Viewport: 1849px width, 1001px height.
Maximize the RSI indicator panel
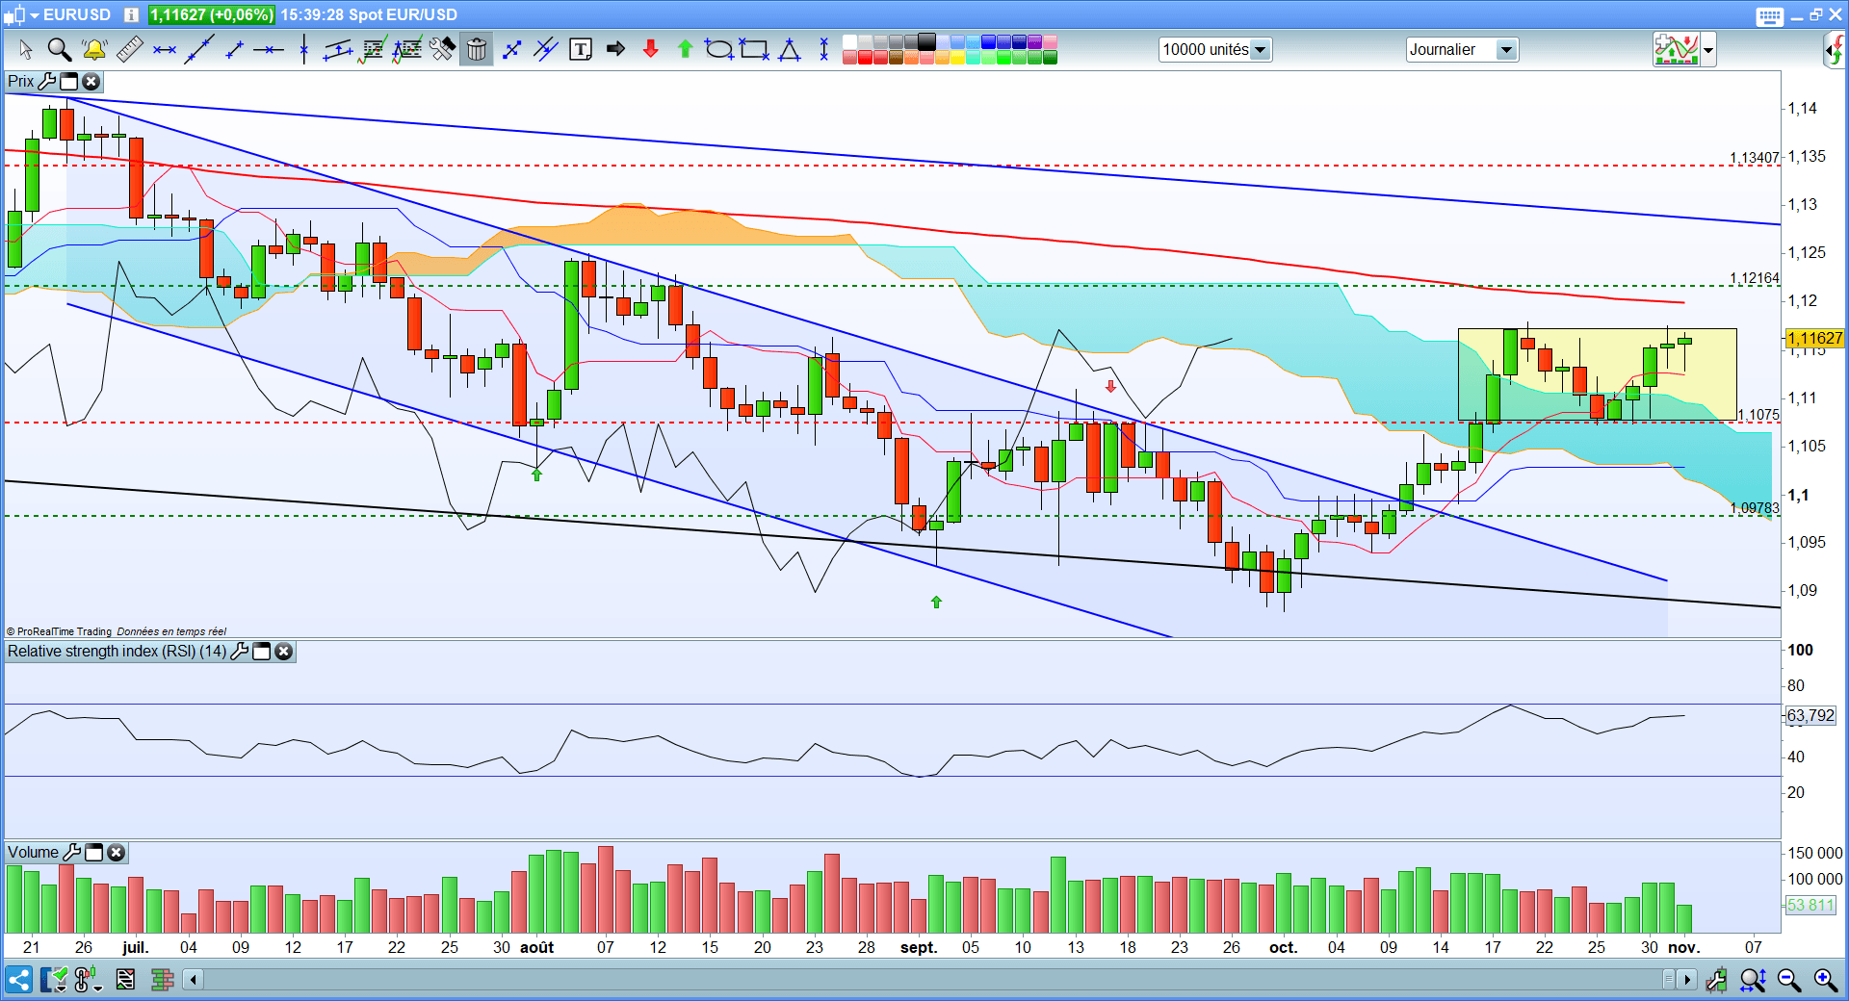(x=262, y=652)
